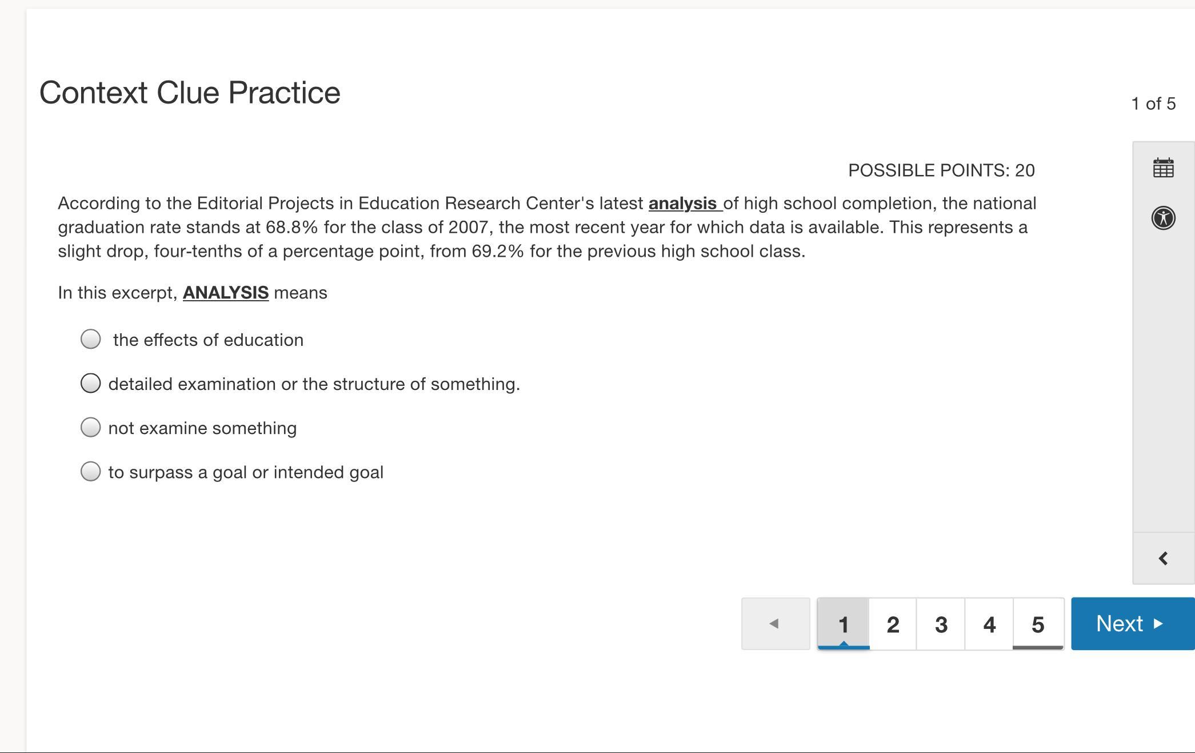Jump to question 2
This screenshot has width=1195, height=753.
pyautogui.click(x=893, y=624)
